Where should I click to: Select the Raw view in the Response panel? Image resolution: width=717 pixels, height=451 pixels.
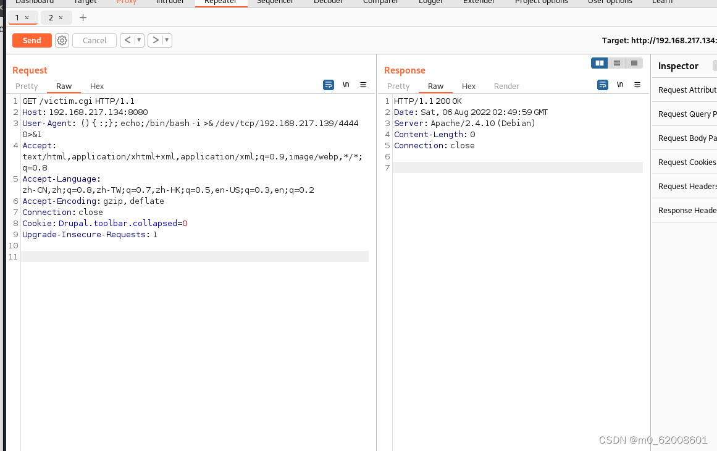coord(436,86)
